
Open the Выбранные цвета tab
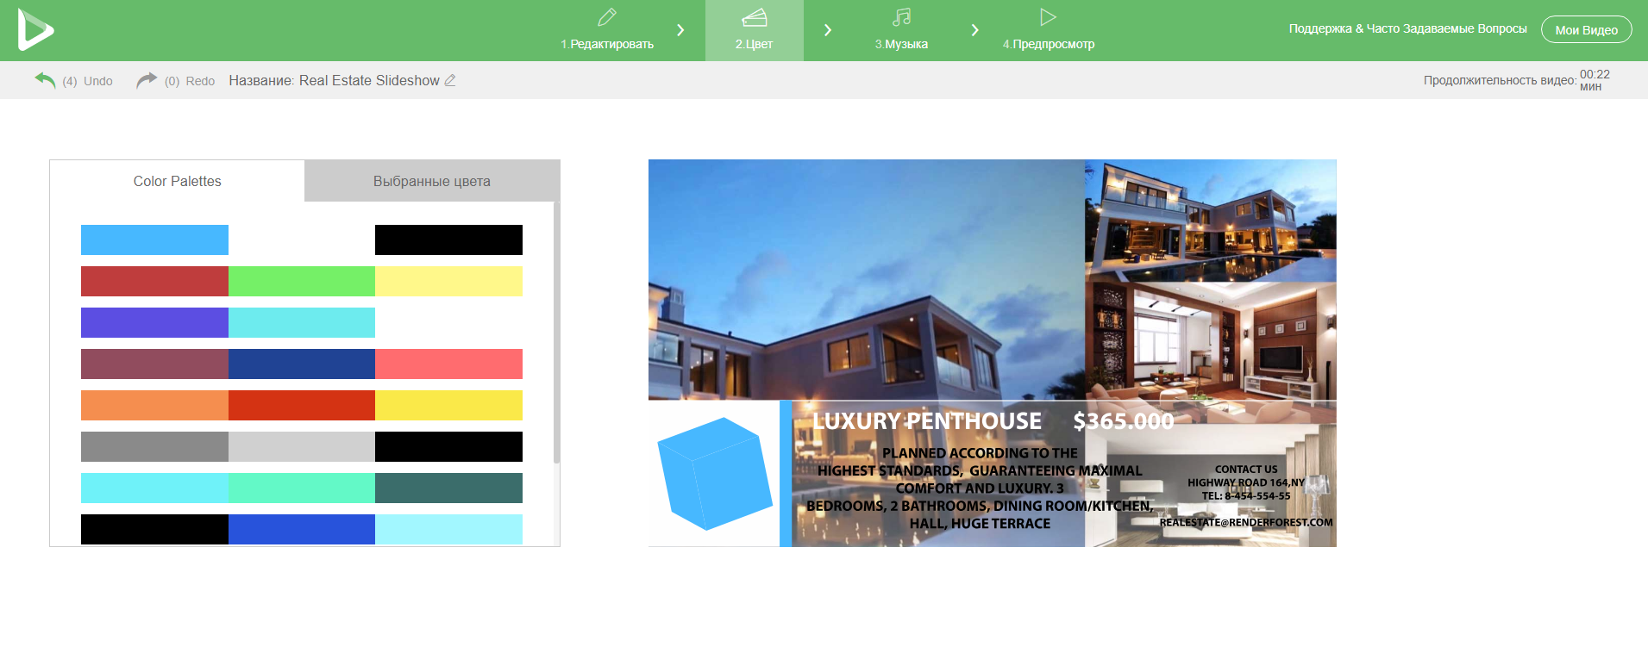pyautogui.click(x=431, y=181)
